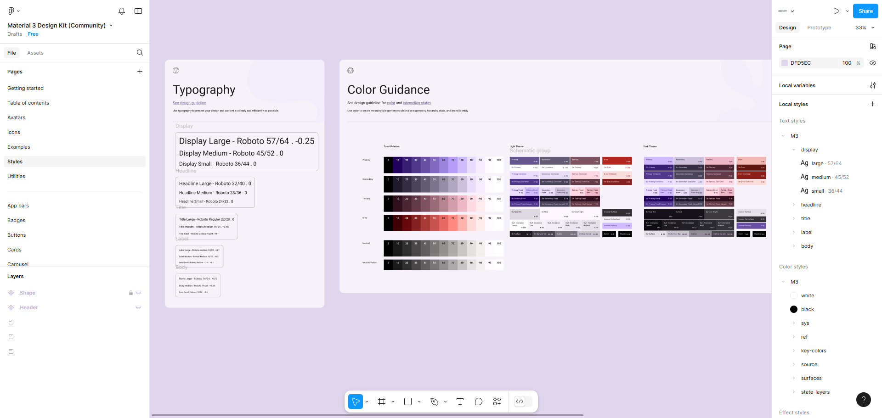
Task: Open the See design guideline link
Action: [189, 103]
